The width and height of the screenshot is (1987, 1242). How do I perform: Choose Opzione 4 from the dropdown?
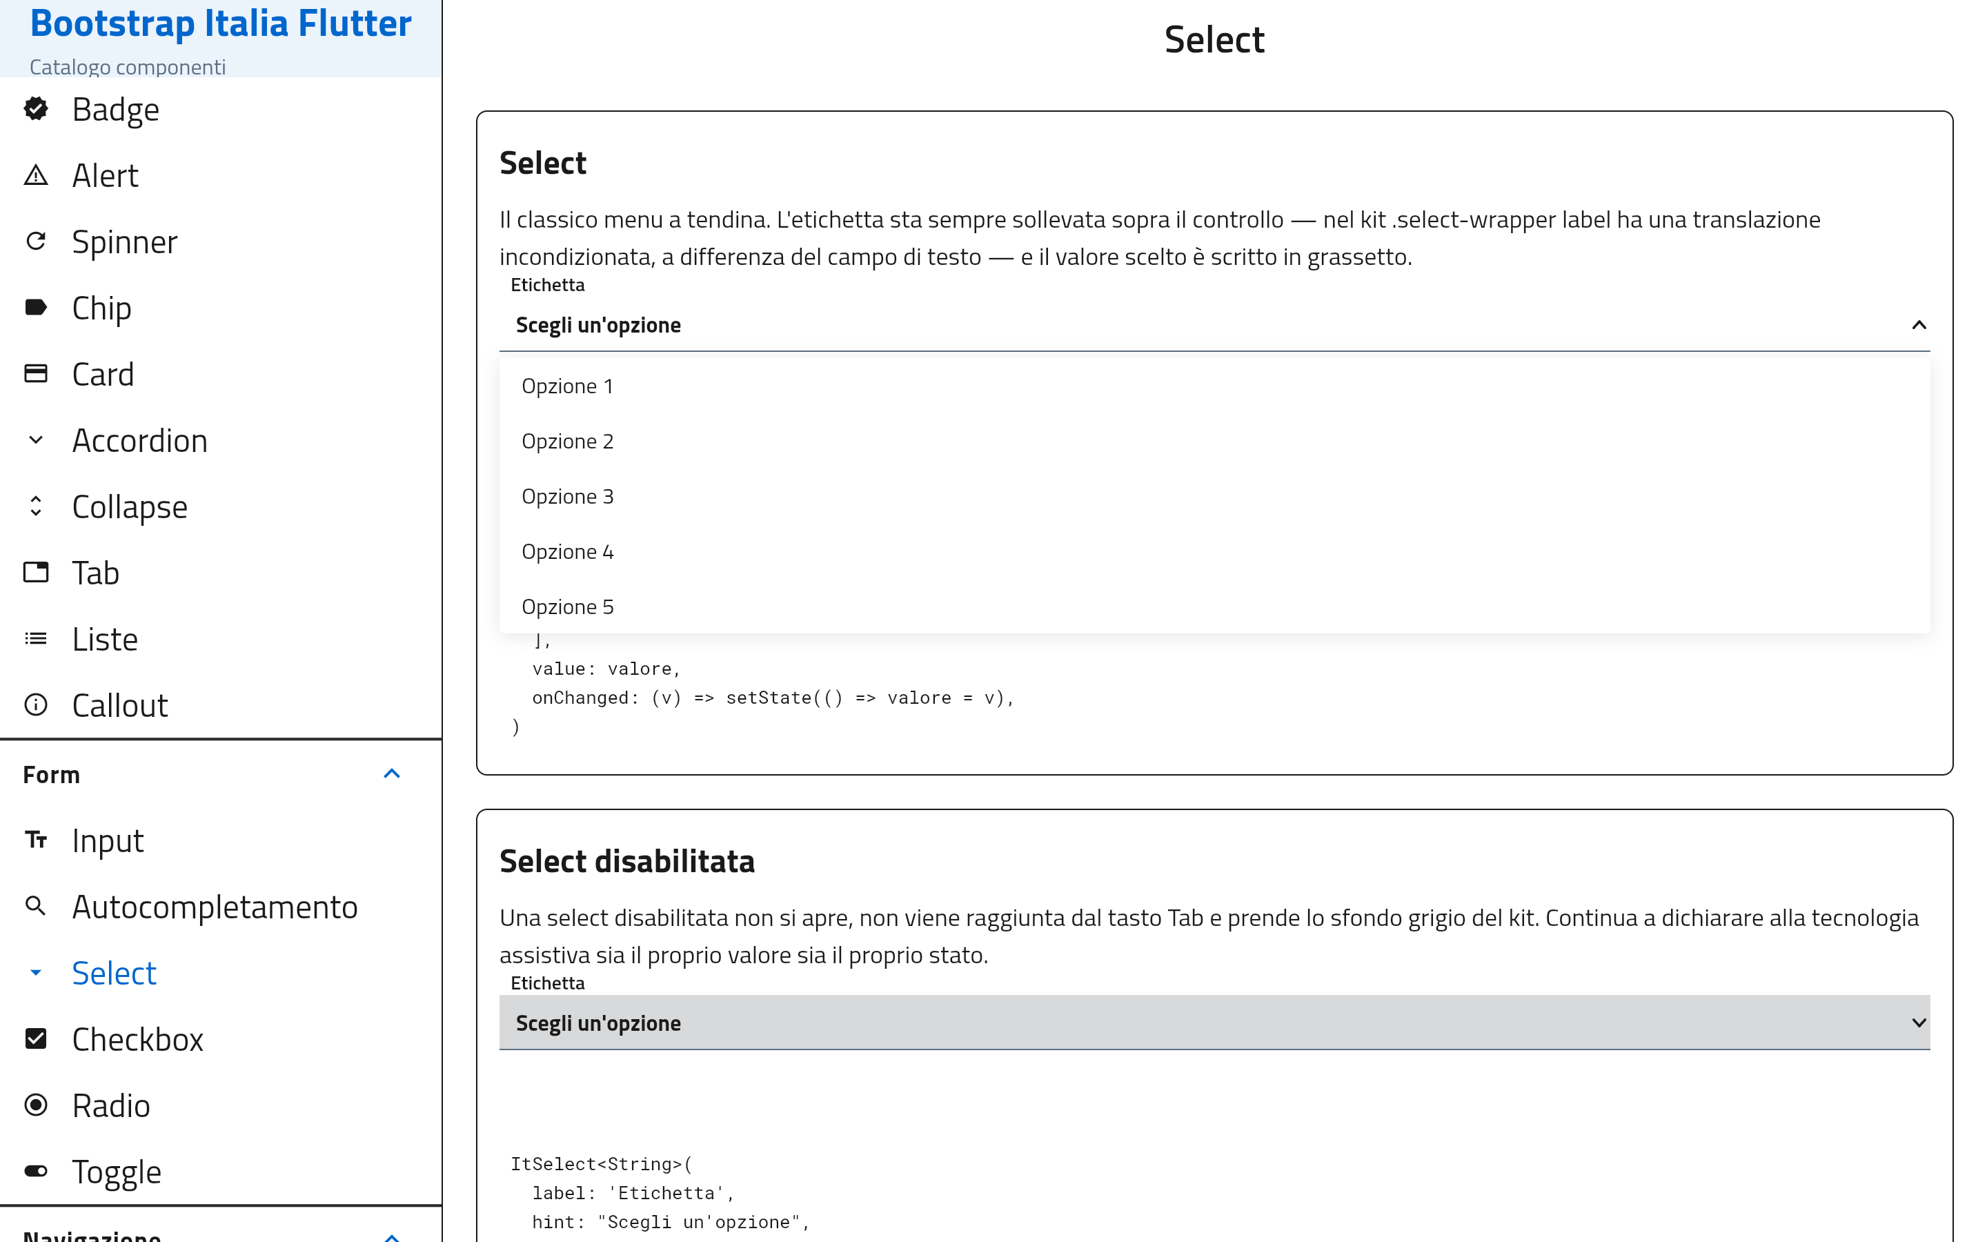point(1214,551)
